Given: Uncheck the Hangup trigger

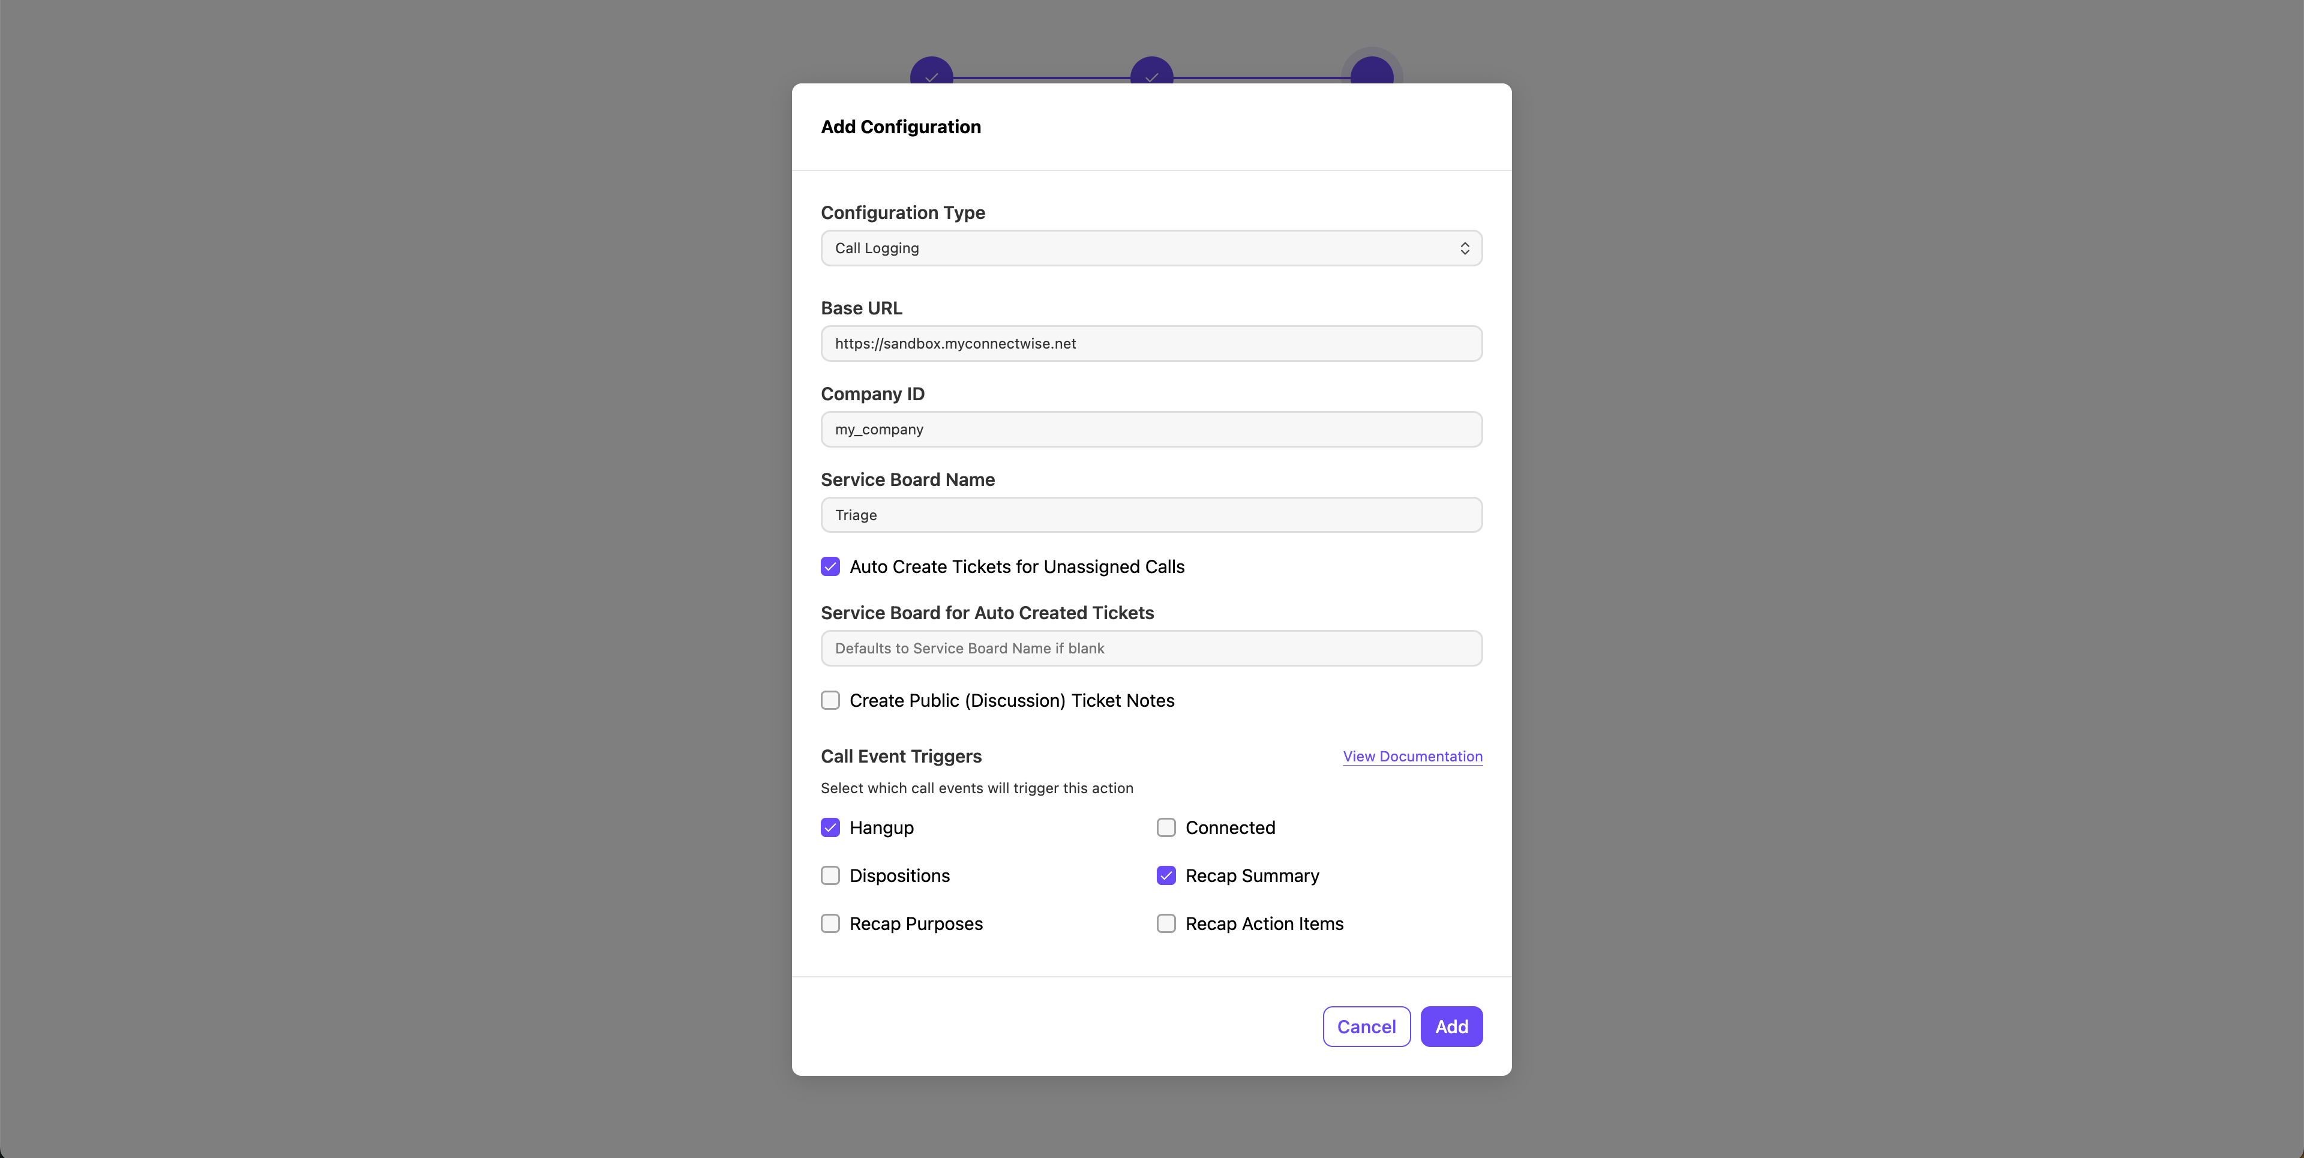Looking at the screenshot, I should tap(830, 828).
